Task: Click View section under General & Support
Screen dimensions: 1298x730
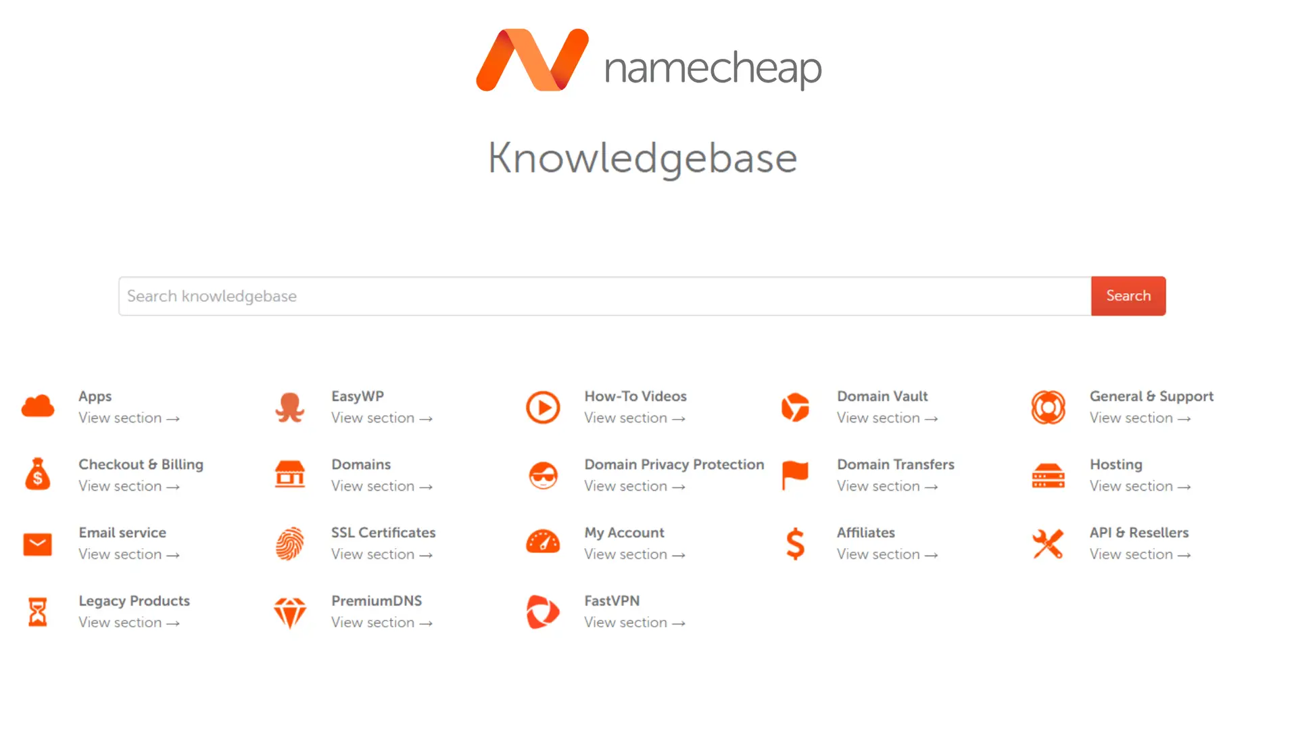Action: (1140, 418)
